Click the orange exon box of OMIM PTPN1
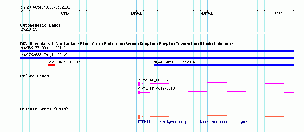Screen dimensions: 304x132 click(139, 117)
